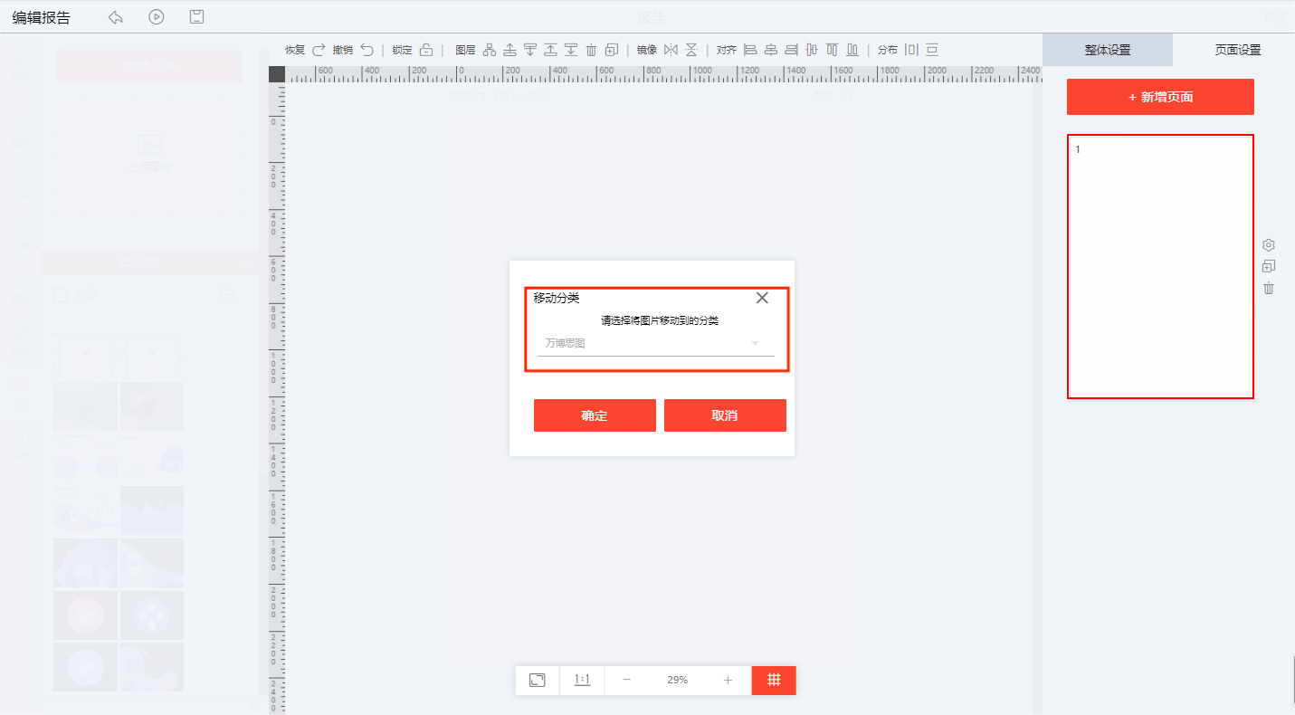Check the 全选 select-all checkbox
The width and height of the screenshot is (1295, 715).
coord(61,294)
